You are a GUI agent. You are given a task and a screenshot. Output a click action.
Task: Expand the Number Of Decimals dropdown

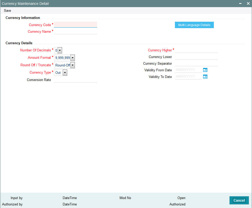point(60,50)
